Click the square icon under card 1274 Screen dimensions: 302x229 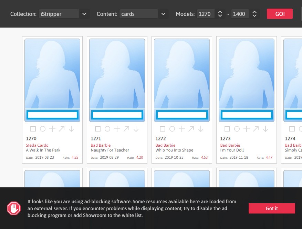click(292, 129)
